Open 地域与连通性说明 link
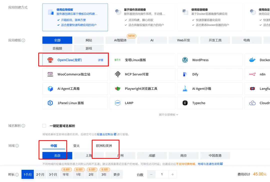 pyautogui.click(x=209, y=164)
